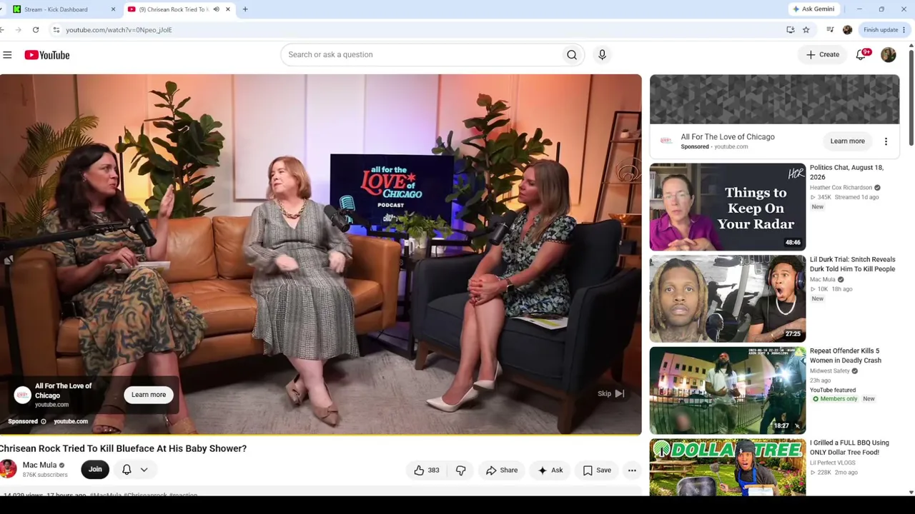Viewport: 915px width, 514px height.
Task: Open Lil Durk Trial: Snitch Reveals title link
Action: [852, 264]
